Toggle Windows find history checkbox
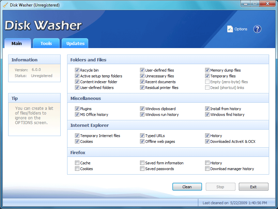 tap(207, 115)
